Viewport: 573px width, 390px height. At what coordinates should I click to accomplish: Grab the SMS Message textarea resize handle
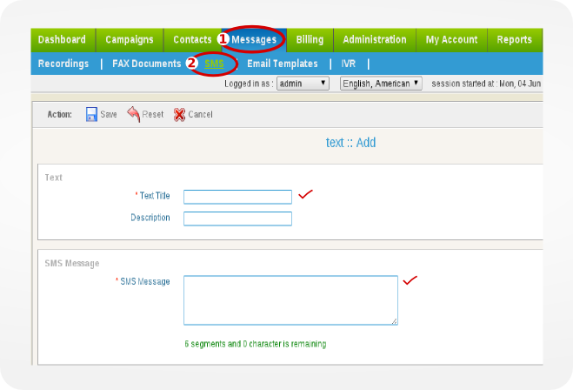pos(394,321)
